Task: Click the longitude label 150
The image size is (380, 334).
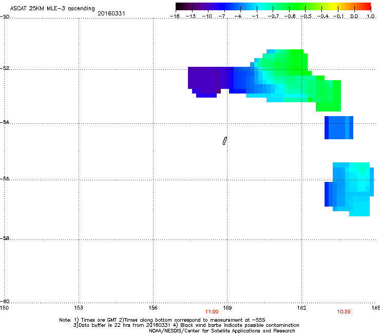Action: [4, 308]
